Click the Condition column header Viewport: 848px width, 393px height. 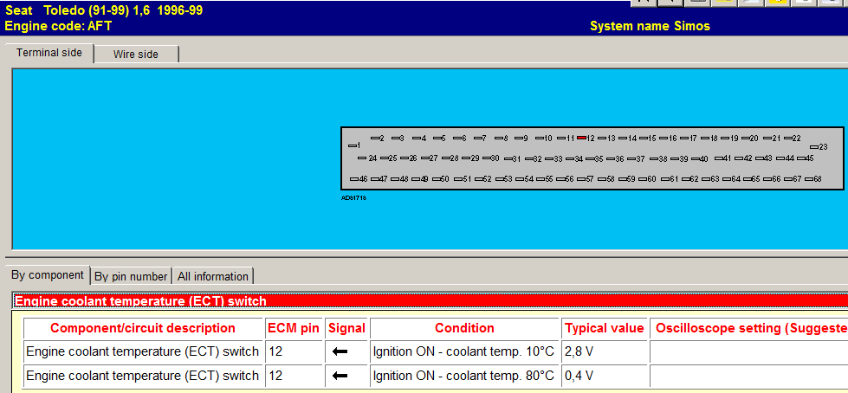[x=464, y=328]
